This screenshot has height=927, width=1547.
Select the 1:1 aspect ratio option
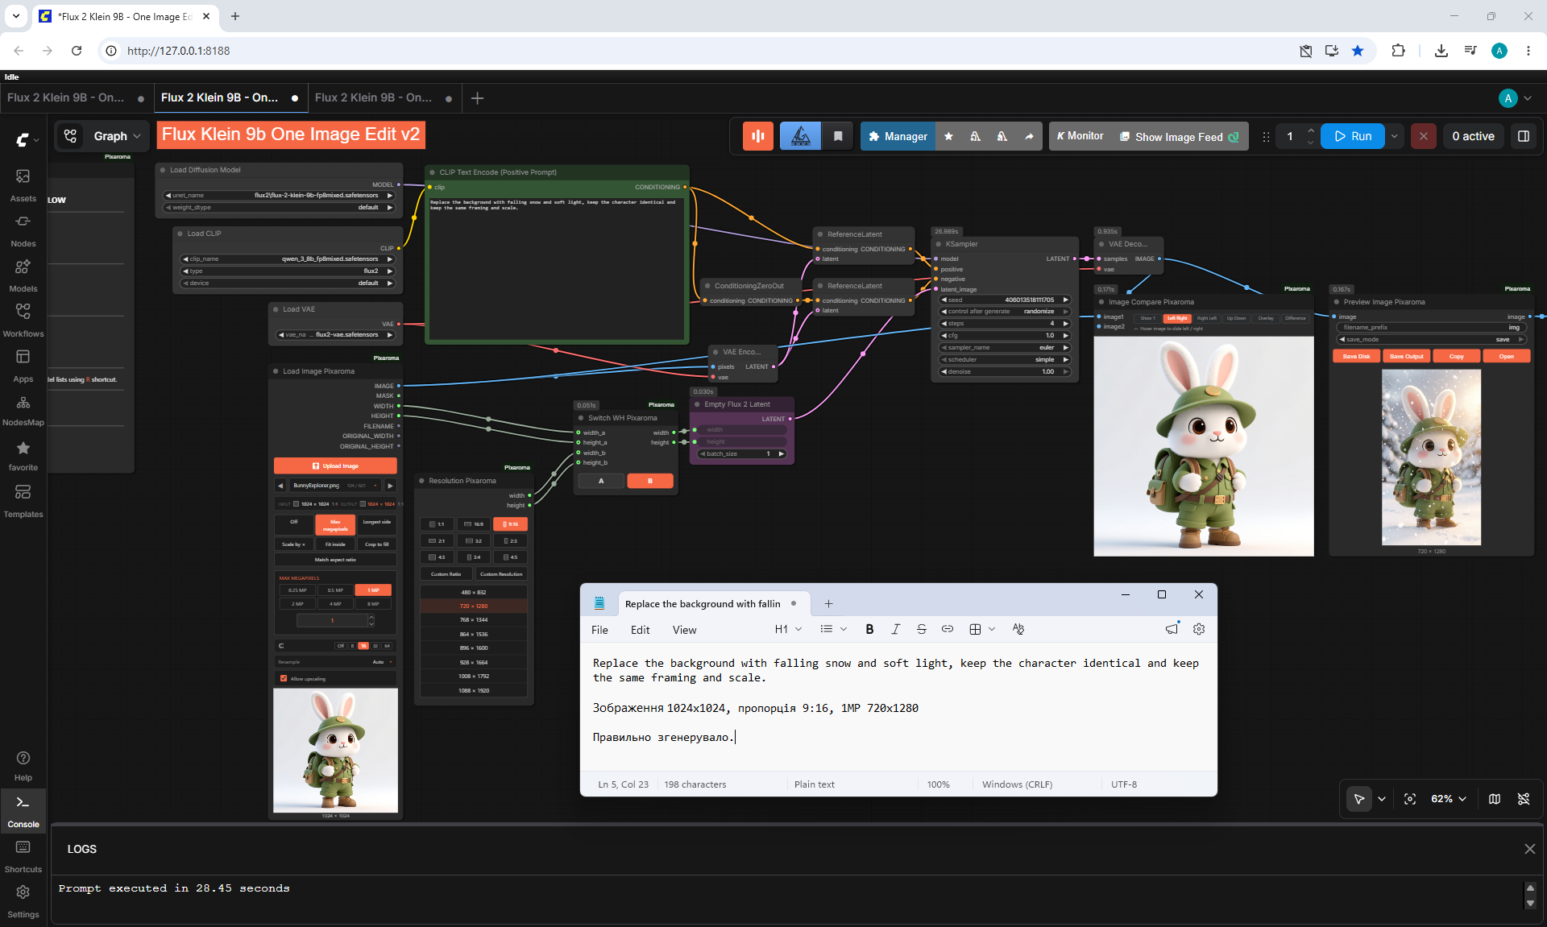(x=437, y=524)
